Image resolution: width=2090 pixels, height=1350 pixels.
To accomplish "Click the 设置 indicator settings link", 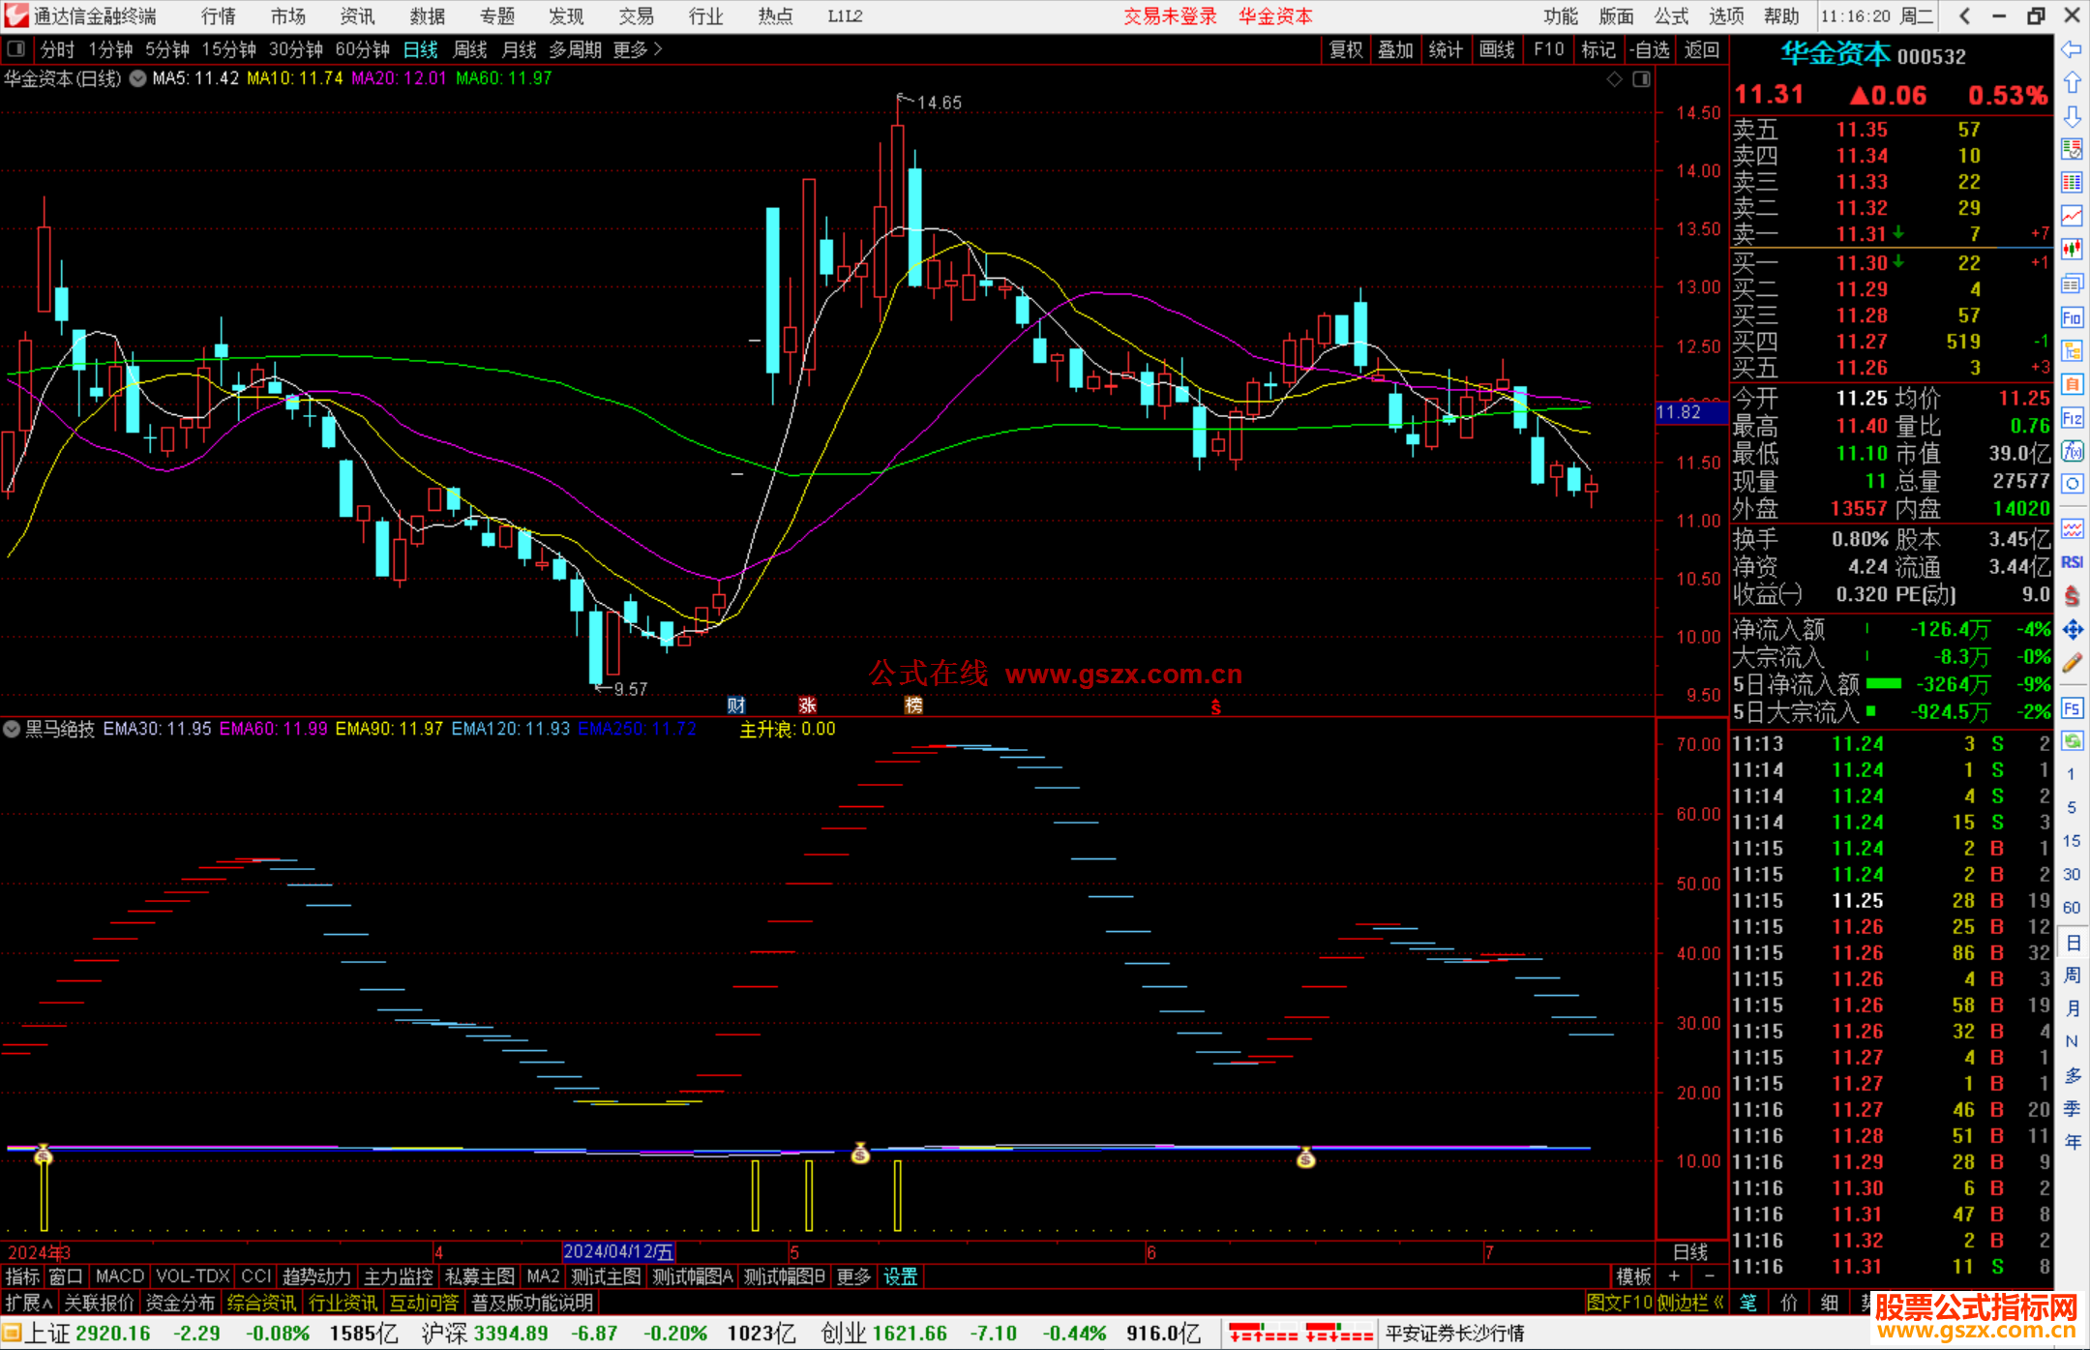I will point(900,1276).
